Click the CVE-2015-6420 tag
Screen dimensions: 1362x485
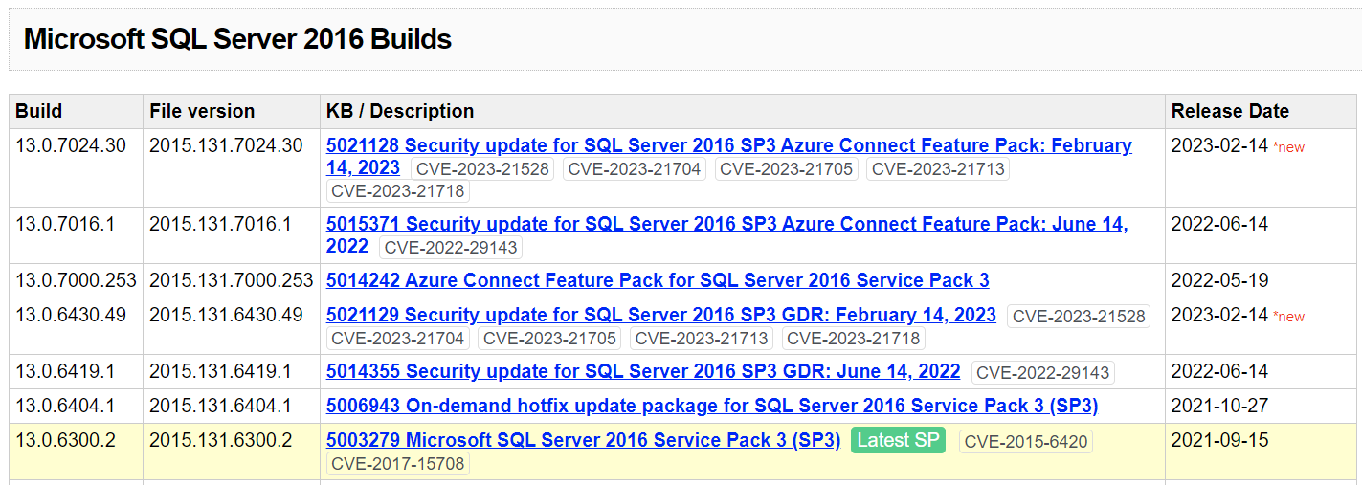pos(1025,442)
